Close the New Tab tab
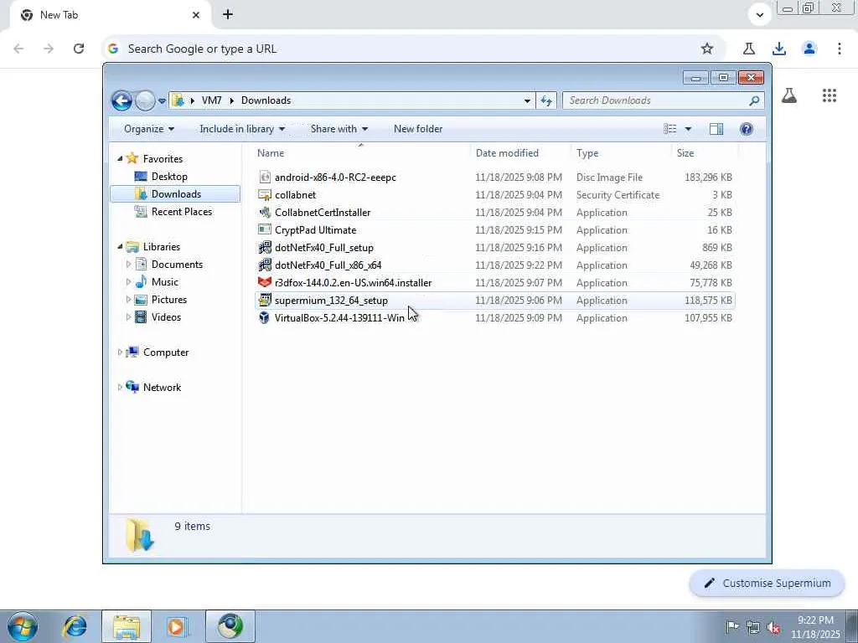The image size is (858, 643). tap(196, 15)
